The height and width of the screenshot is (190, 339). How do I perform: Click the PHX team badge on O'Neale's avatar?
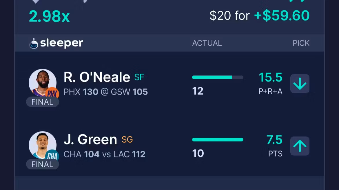point(52,94)
